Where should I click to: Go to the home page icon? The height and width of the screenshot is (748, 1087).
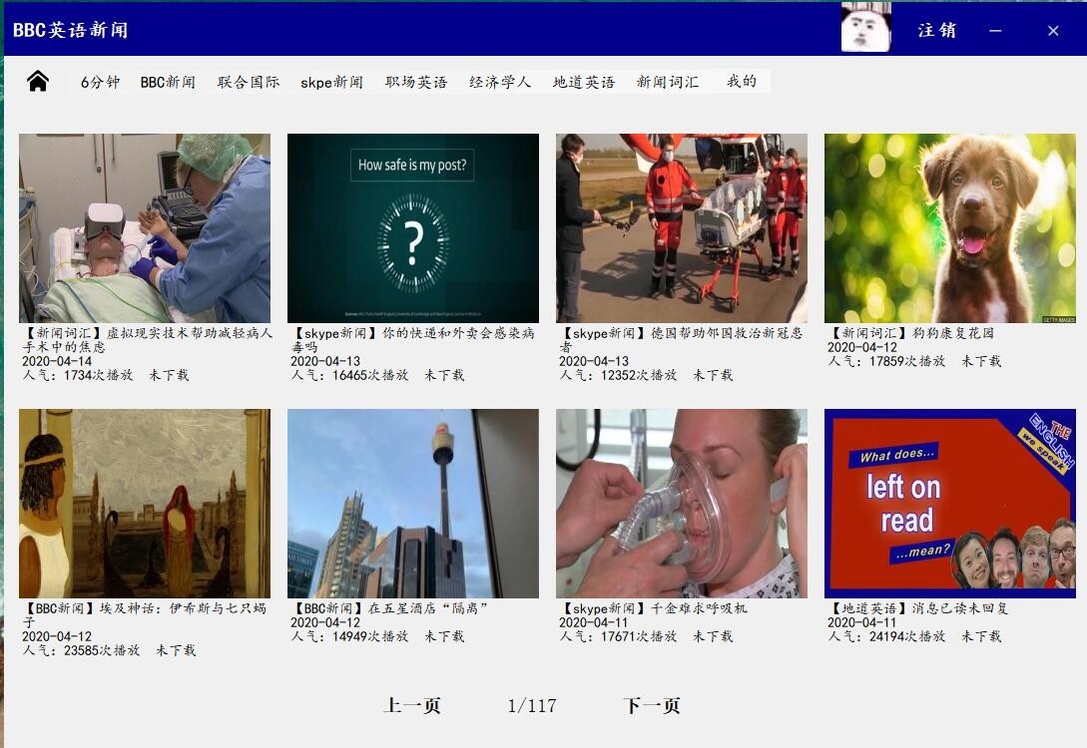pos(38,82)
